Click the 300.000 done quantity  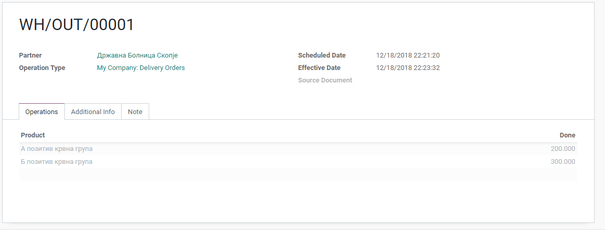click(x=562, y=162)
